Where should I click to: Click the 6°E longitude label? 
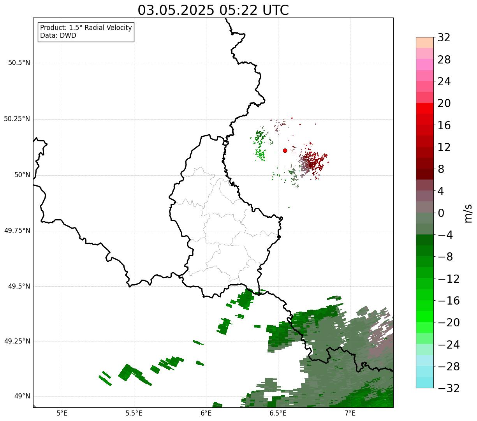pyautogui.click(x=206, y=413)
